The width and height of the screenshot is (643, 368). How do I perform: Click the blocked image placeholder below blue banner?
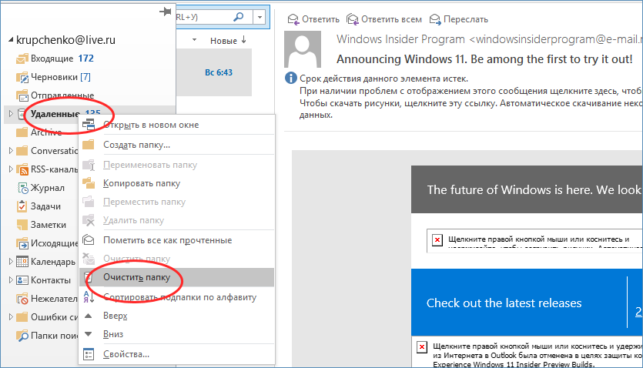422,347
